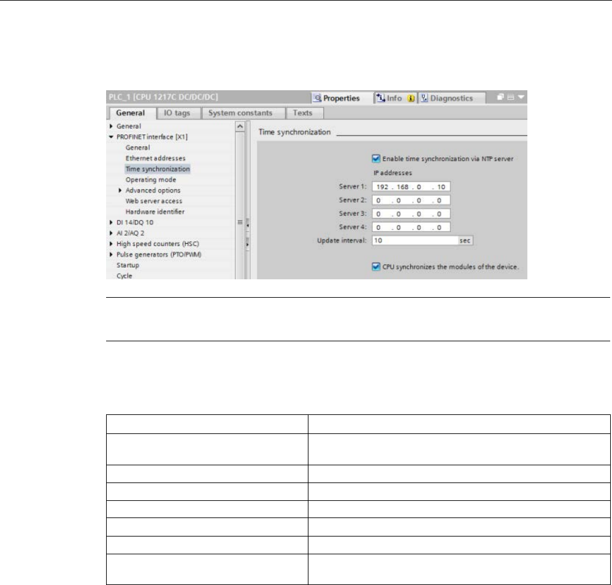The height and width of the screenshot is (585, 612).
Task: Open the Properties tab icon
Action: (x=318, y=98)
